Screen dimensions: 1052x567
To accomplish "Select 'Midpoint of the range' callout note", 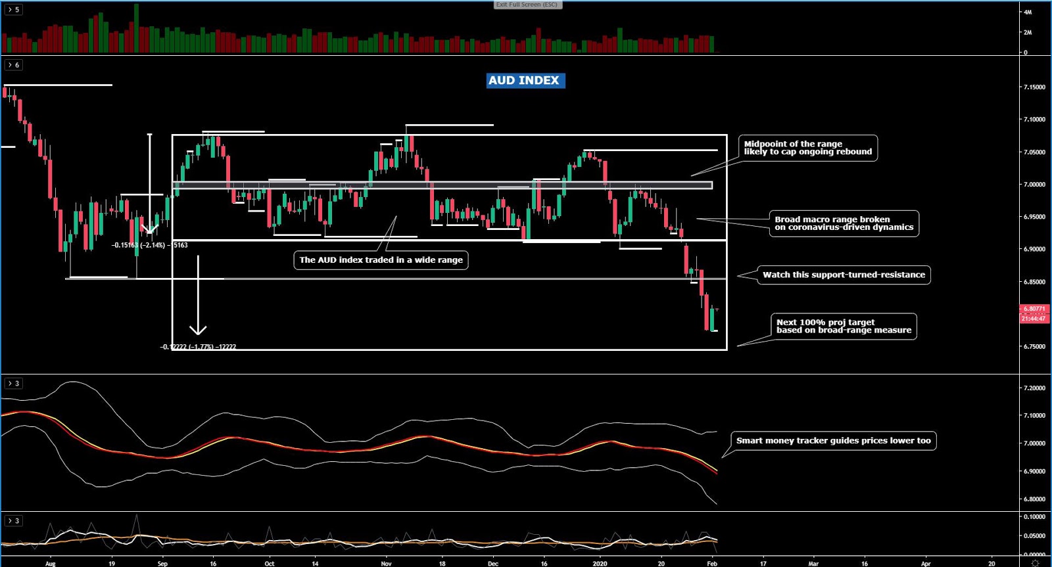I will tap(808, 148).
